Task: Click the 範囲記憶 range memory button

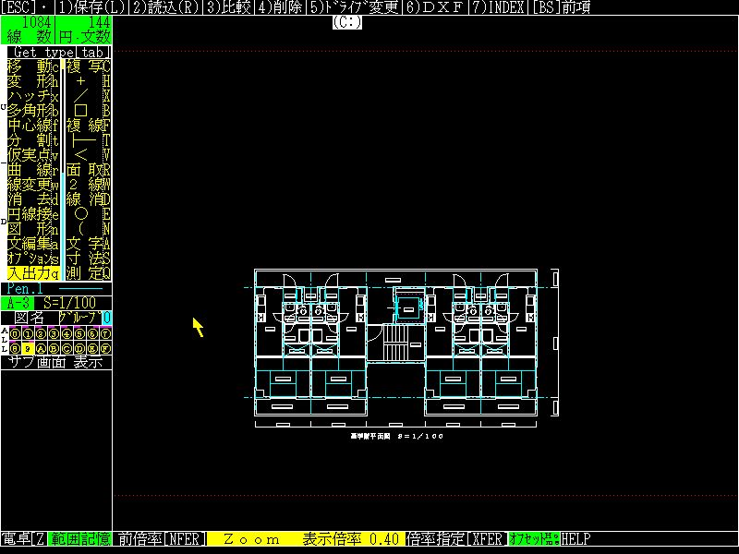Action: point(80,538)
